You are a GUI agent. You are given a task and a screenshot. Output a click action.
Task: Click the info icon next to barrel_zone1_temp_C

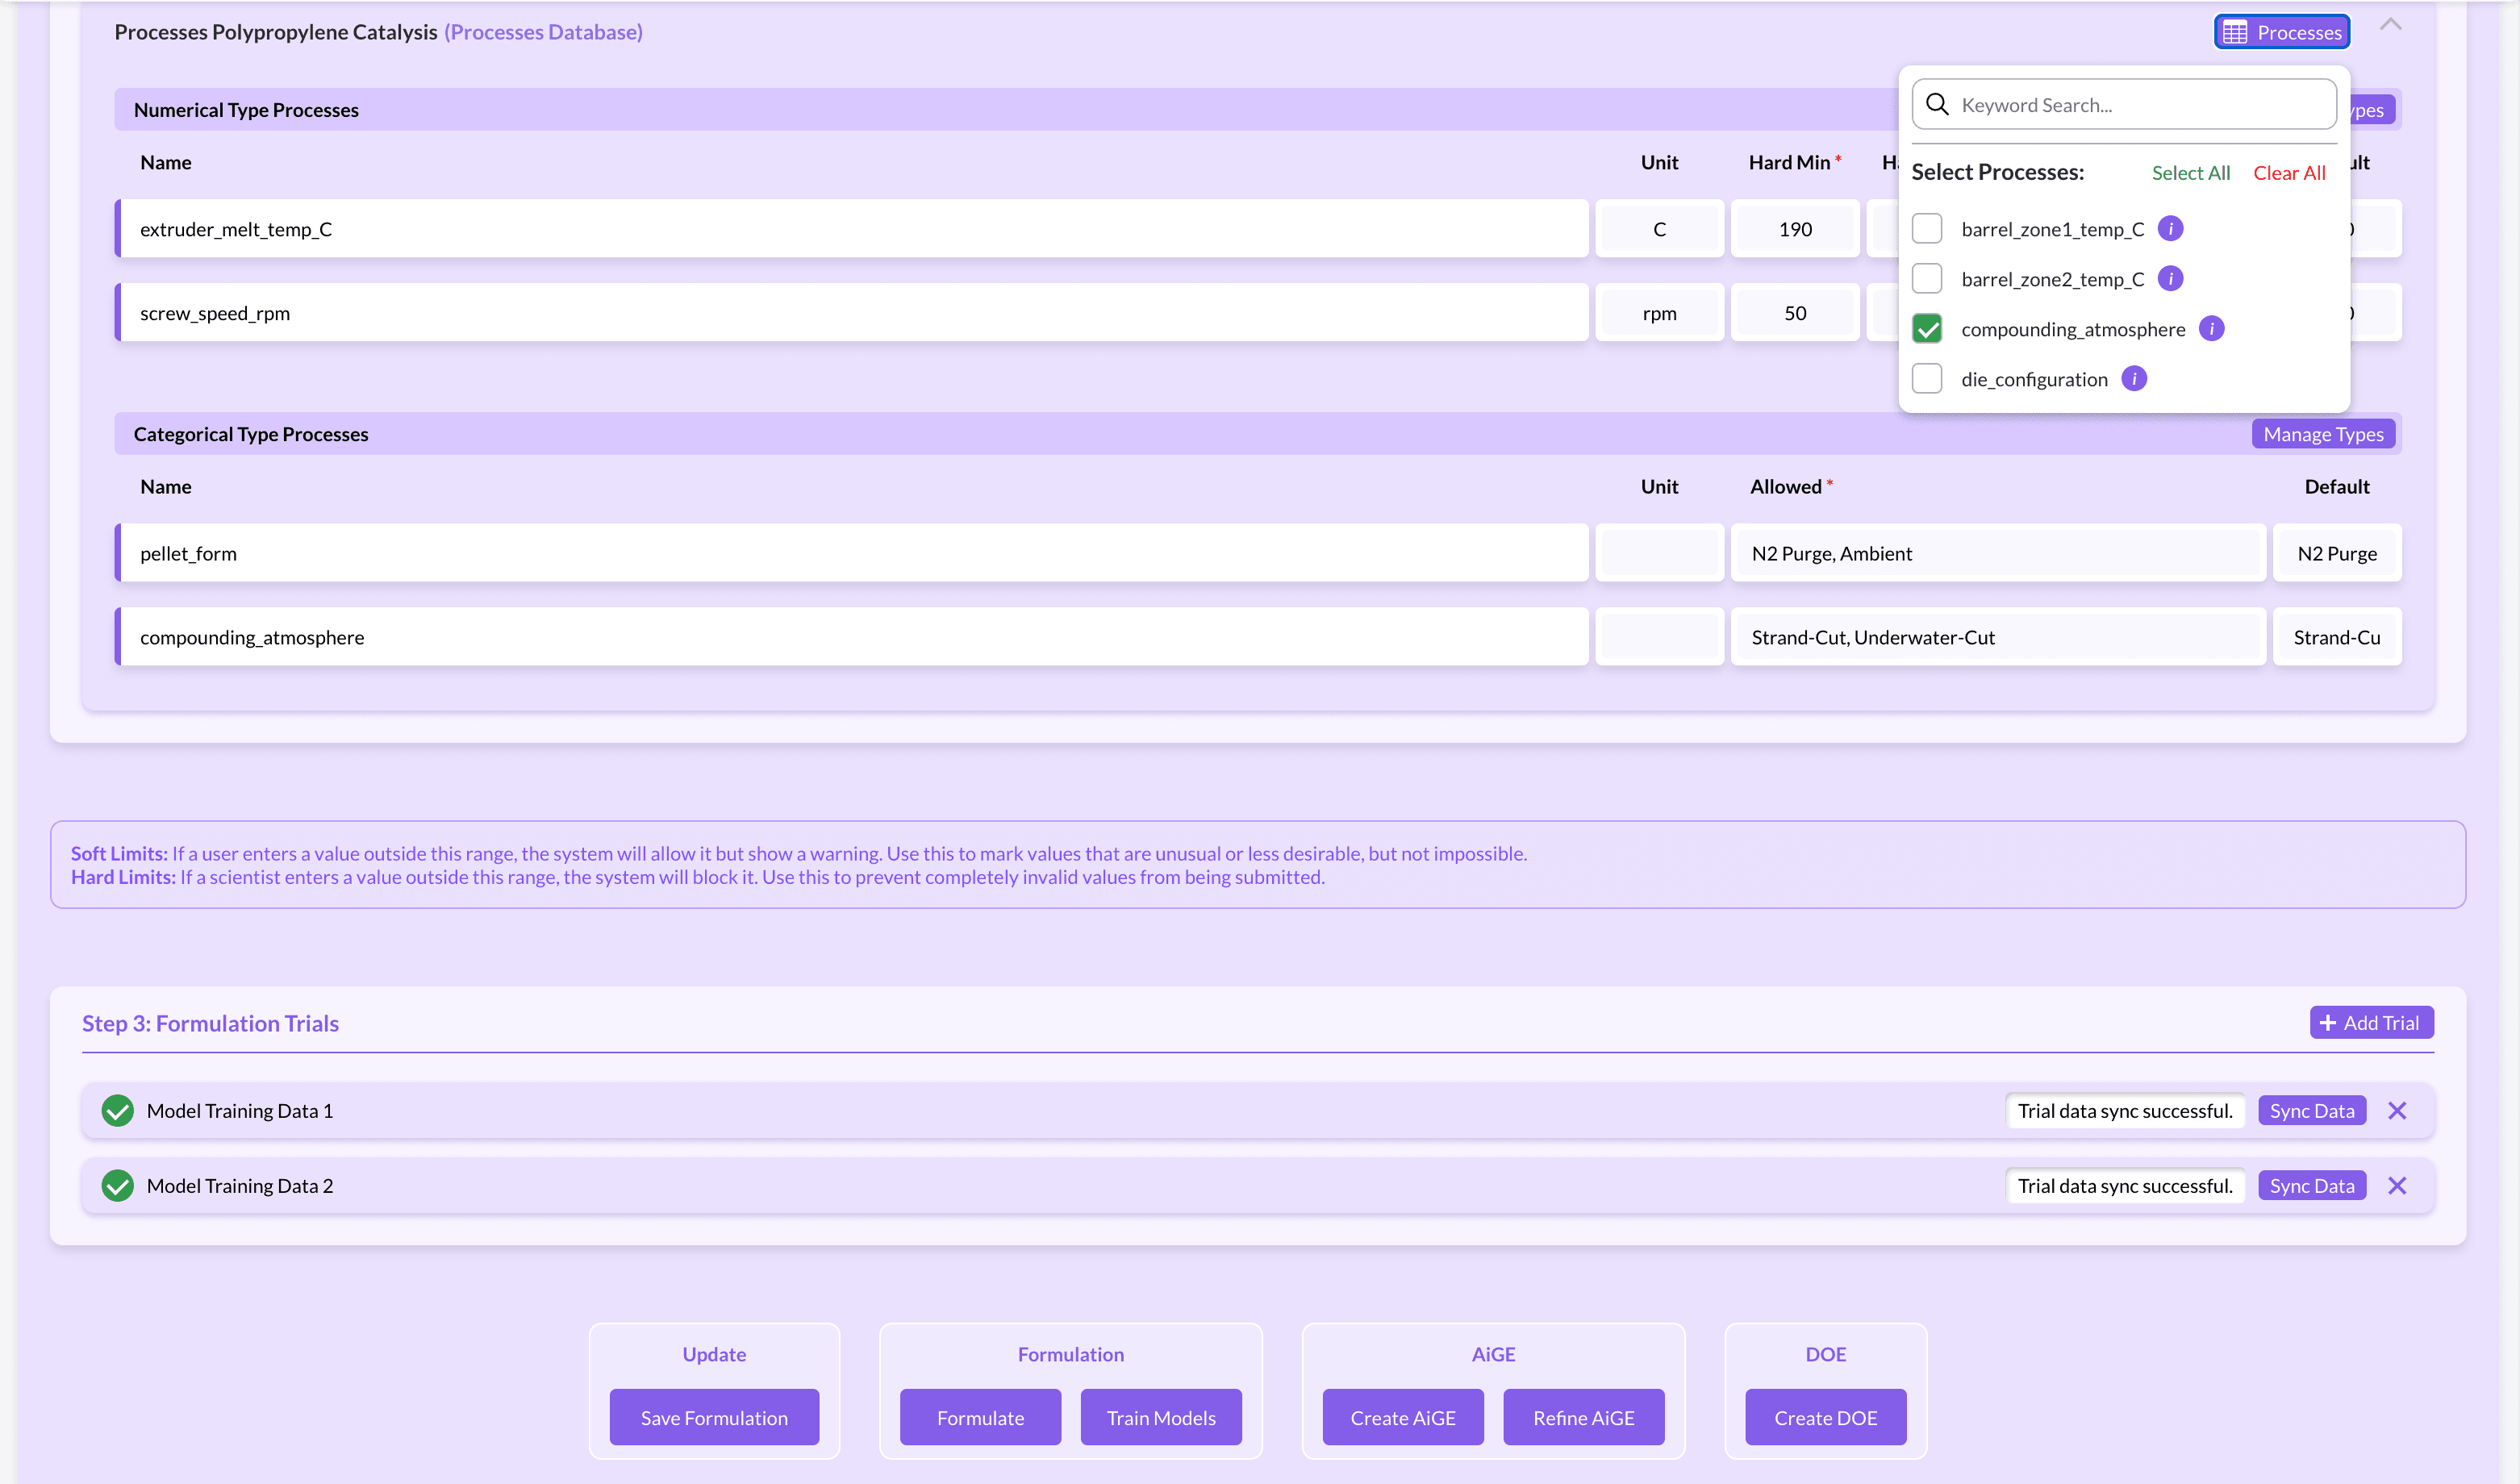pyautogui.click(x=2171, y=228)
